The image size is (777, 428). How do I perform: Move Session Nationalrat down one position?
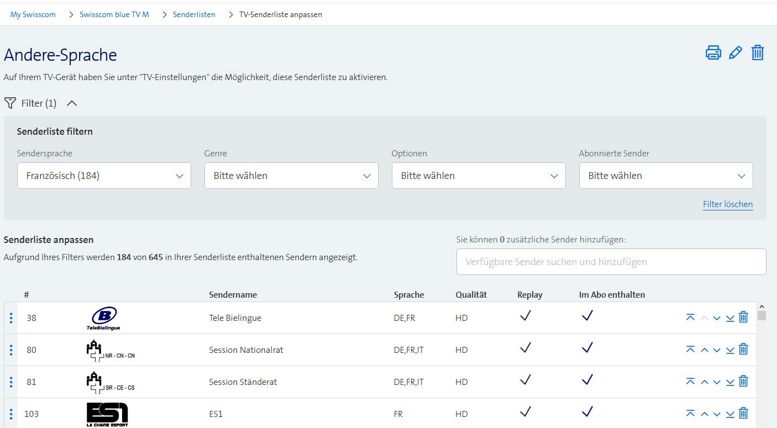pyautogui.click(x=717, y=350)
